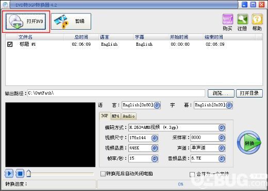Click the start time 00:00:00 cell
This screenshot has width=268, height=191.
[180, 44]
